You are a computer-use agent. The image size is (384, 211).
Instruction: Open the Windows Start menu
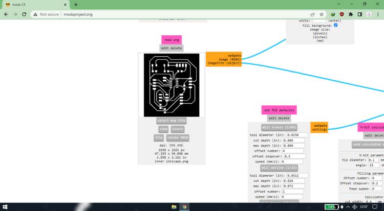click(x=5, y=207)
